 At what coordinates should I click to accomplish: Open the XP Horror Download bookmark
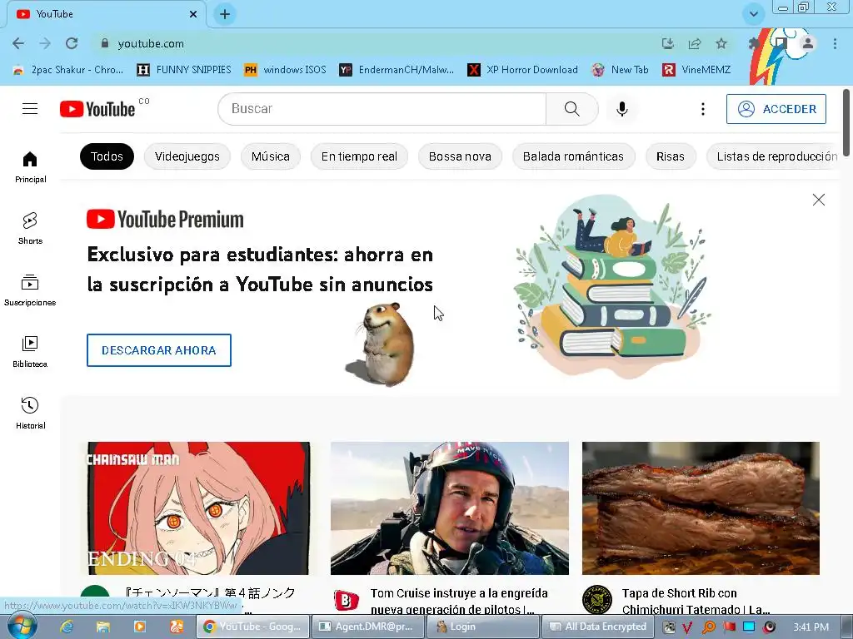[523, 70]
